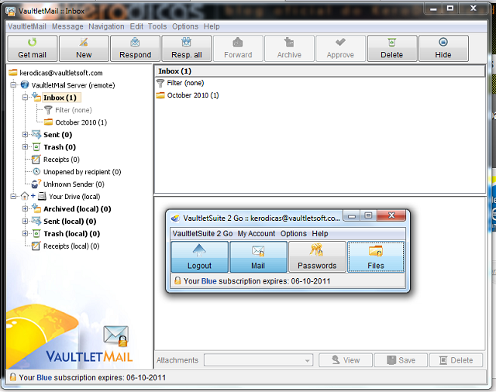Click Archived (local) folder icon
The height and width of the screenshot is (392, 496).
[36, 208]
